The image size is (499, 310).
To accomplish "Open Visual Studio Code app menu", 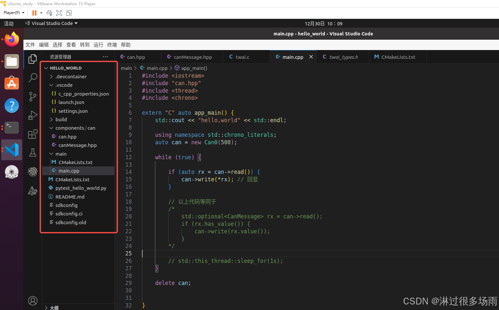I will [x=52, y=23].
